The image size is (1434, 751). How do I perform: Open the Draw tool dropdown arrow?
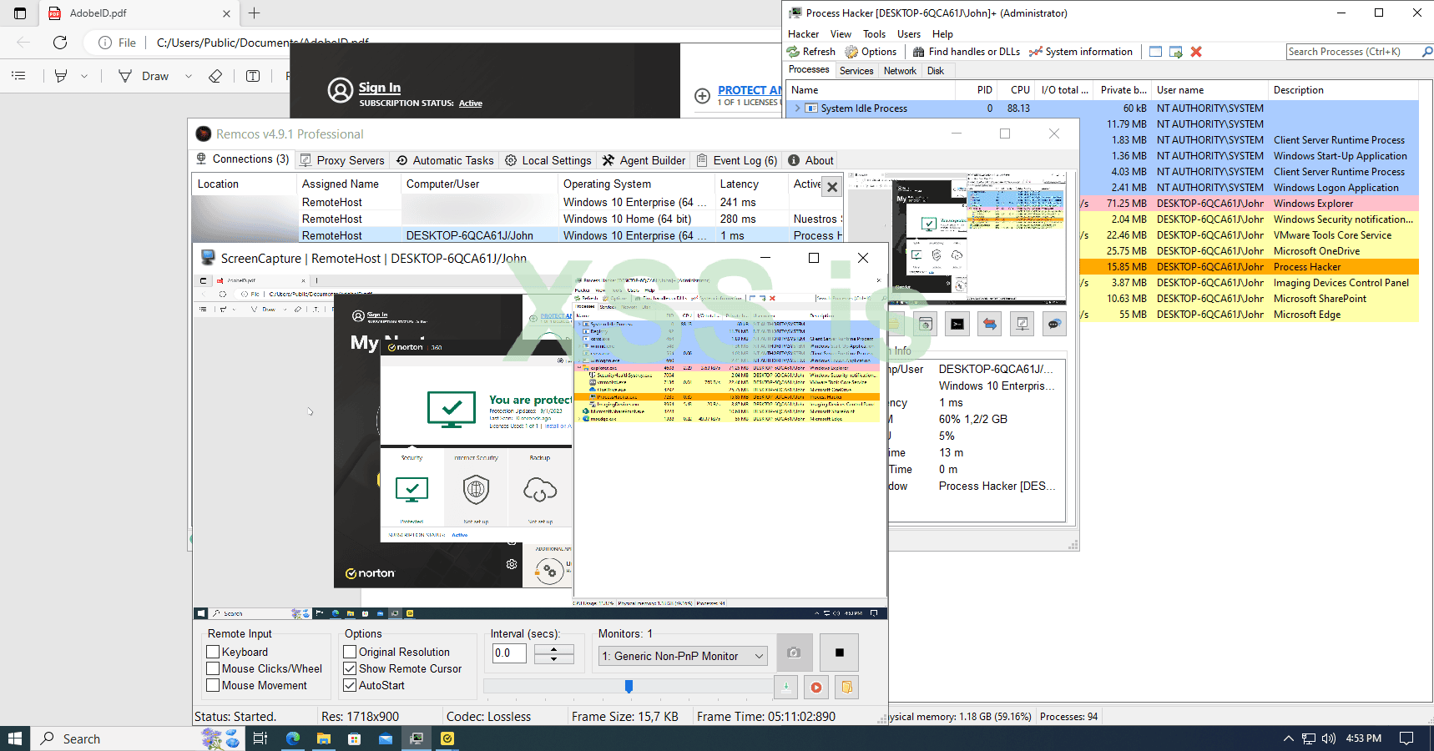coord(189,76)
